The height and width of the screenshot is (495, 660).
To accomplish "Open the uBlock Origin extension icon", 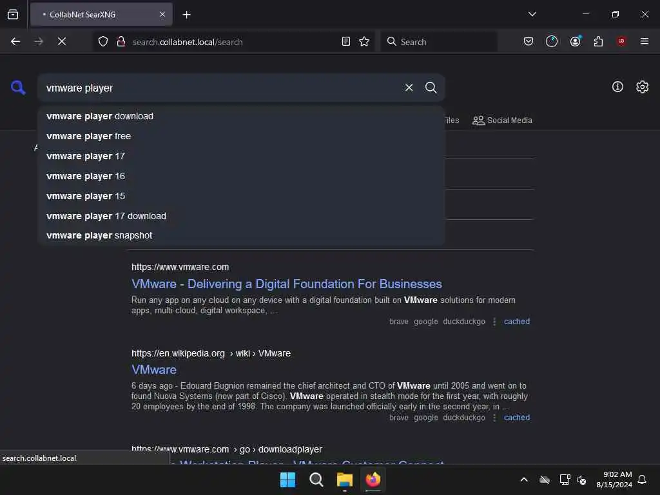I will pyautogui.click(x=621, y=41).
